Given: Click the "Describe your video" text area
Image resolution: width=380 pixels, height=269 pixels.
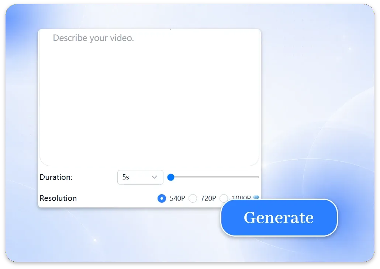Looking at the screenshot, I should click(149, 98).
